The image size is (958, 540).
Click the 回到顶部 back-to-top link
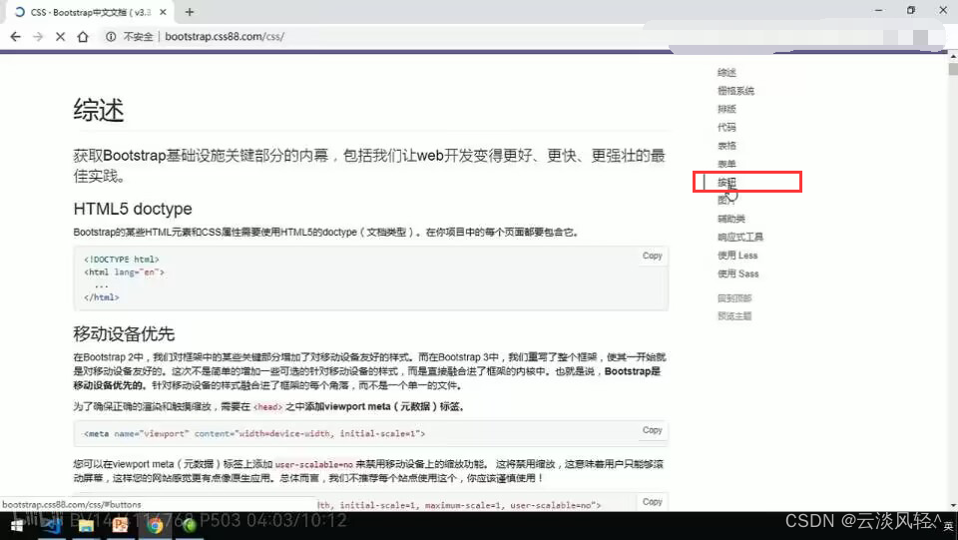pyautogui.click(x=734, y=298)
